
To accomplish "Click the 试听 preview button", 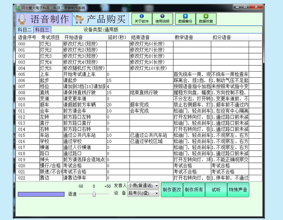I will [216, 189].
